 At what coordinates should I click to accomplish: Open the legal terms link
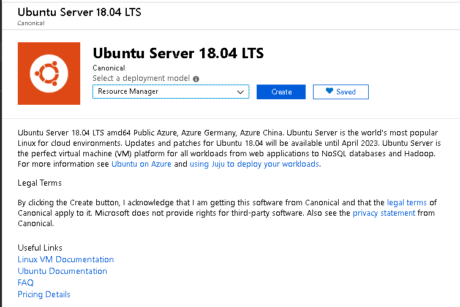click(407, 202)
